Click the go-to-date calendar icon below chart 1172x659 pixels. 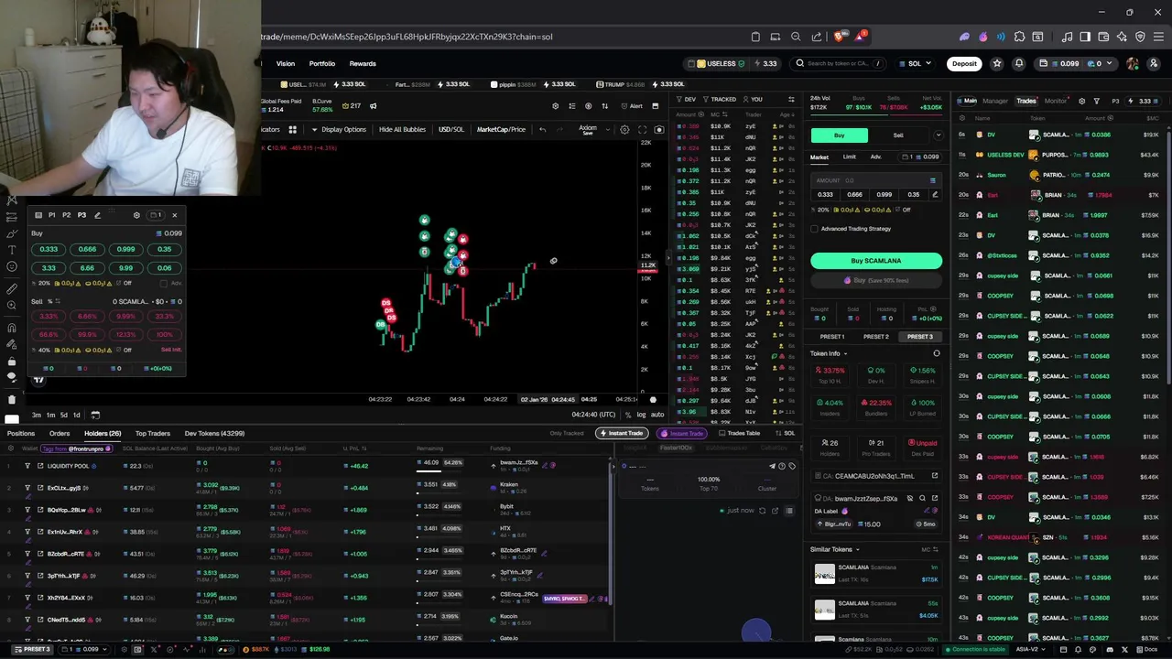pyautogui.click(x=95, y=415)
